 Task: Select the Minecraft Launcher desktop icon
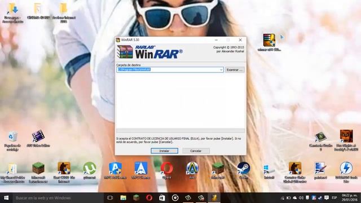[x=38, y=172]
